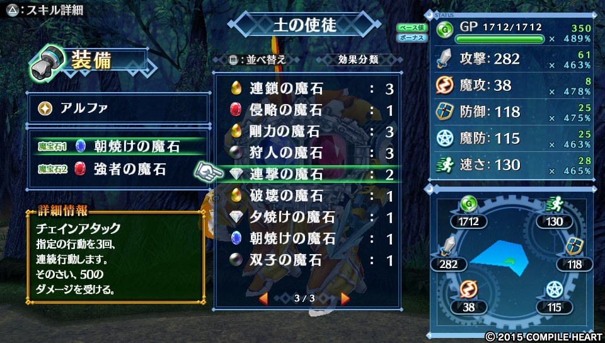Image resolution: width=605 pixels, height=343 pixels.
Task: Click the blue radar chart polygon
Action: (499, 258)
